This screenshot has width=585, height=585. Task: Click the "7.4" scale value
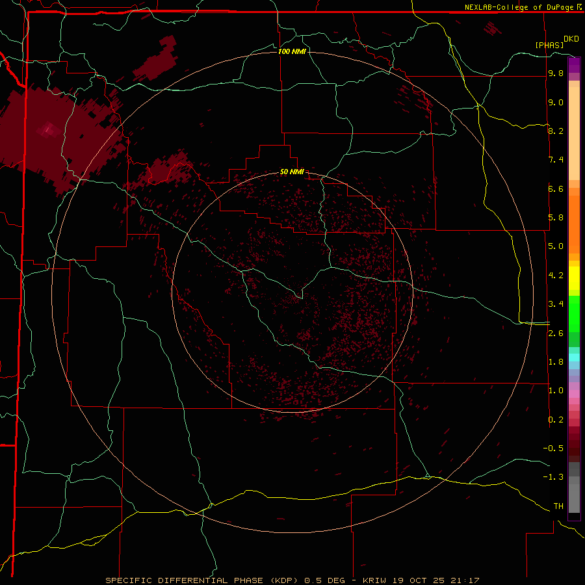point(556,159)
